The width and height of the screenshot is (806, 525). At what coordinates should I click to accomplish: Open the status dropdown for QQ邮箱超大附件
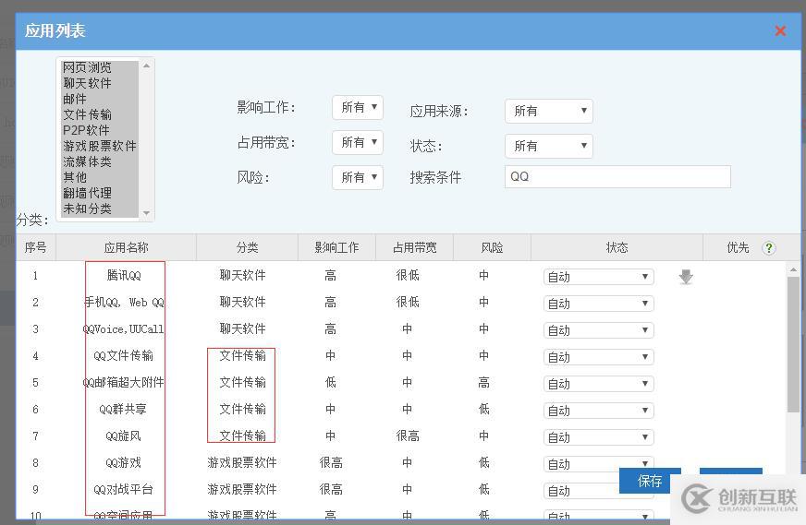coord(598,384)
